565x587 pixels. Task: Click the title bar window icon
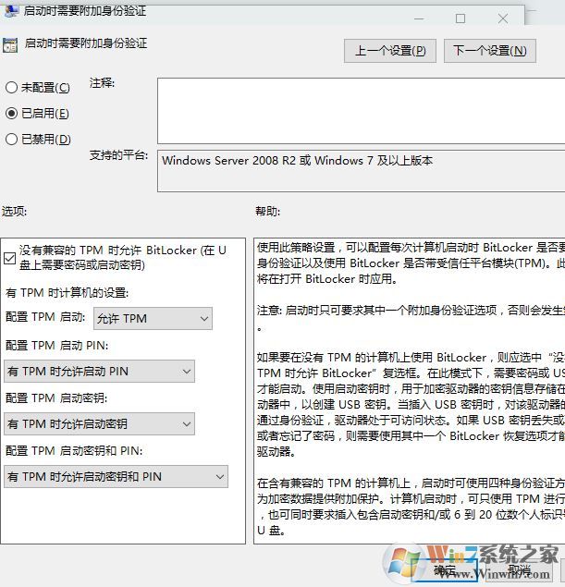(10, 10)
